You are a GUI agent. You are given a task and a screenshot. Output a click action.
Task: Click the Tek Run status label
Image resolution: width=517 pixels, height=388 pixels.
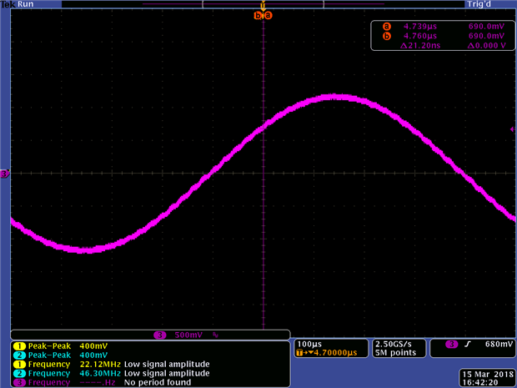18,4
